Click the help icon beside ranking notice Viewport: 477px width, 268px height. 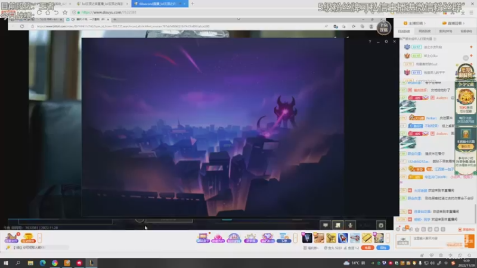pyautogui.click(x=435, y=39)
